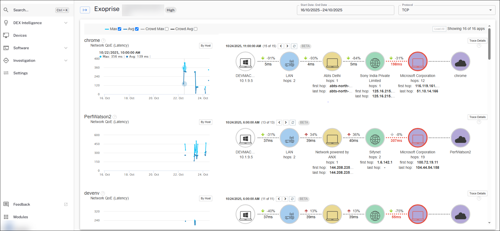Enable the Crowd Max checkbox

pyautogui.click(x=167, y=29)
